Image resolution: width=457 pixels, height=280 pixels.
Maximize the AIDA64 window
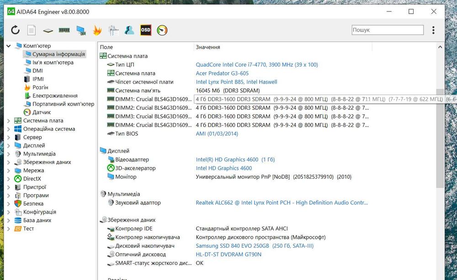pos(411,12)
